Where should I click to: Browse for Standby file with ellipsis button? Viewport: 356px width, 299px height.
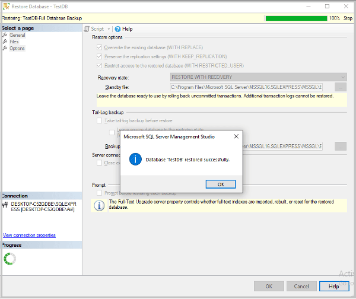[341, 87]
